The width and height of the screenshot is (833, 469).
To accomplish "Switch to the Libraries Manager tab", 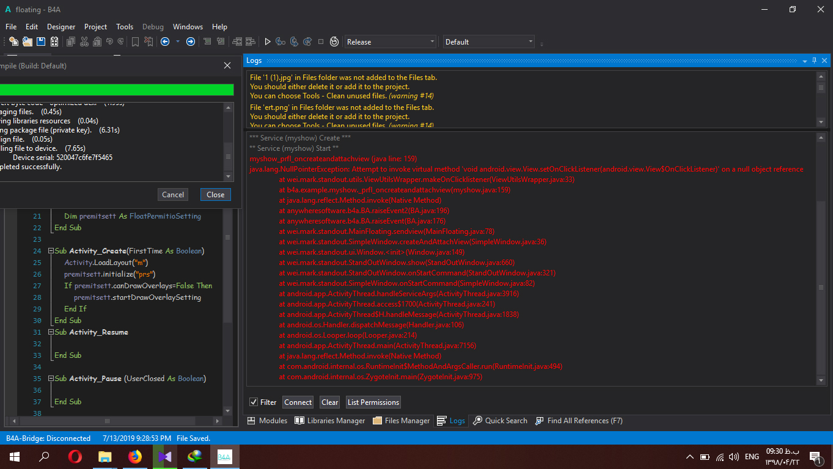I will tap(330, 421).
